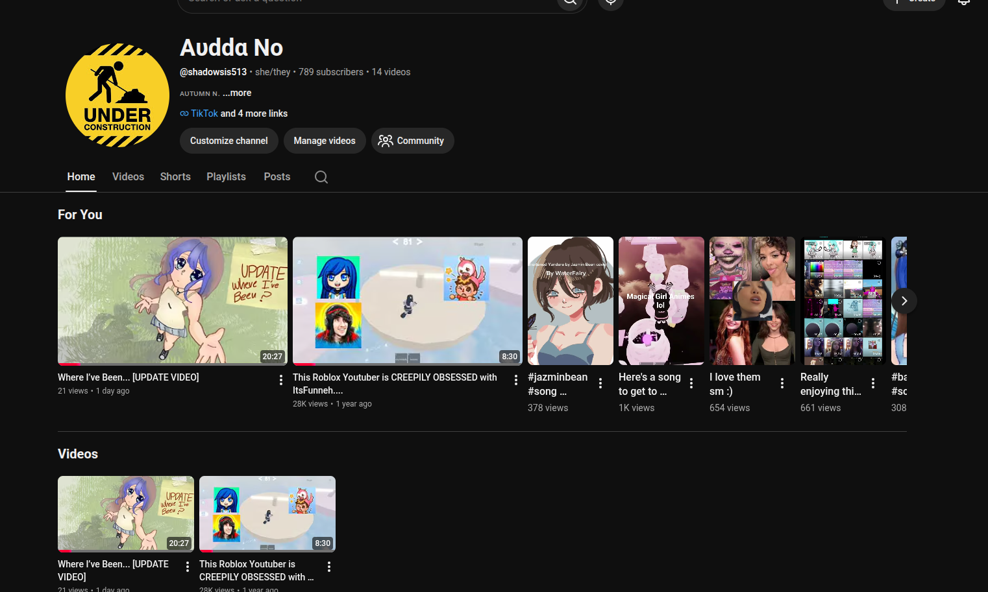Viewport: 988px width, 592px height.
Task: Play Where I've Been thumbnail in For You
Action: coord(173,301)
